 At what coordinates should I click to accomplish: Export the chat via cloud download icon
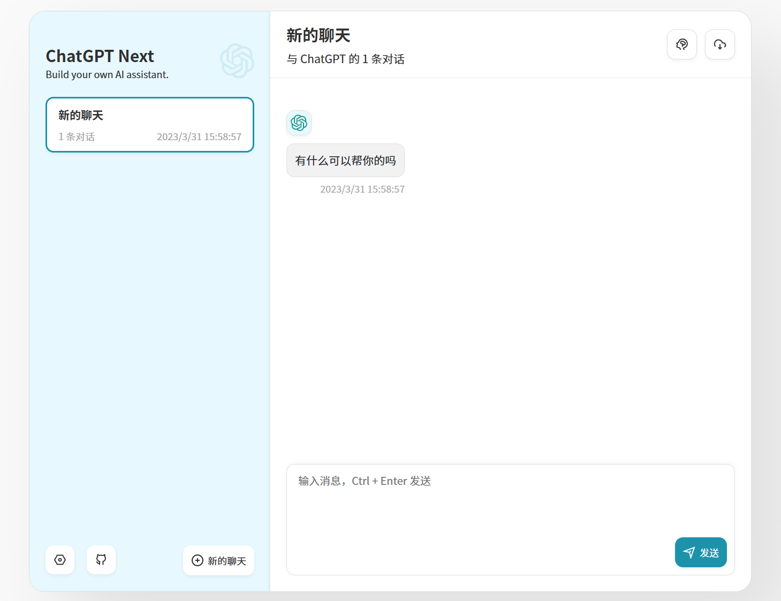tap(719, 44)
